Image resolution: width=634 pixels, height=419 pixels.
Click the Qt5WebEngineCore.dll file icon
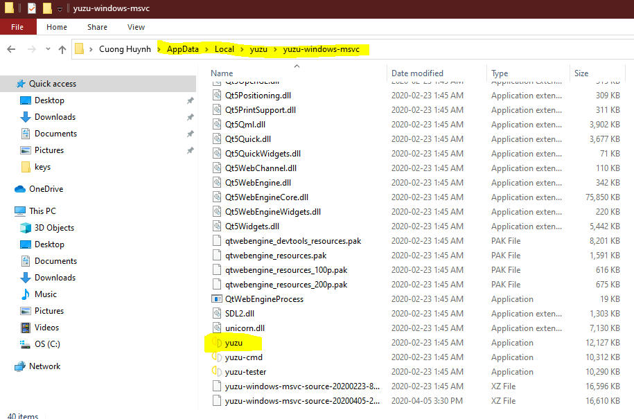(x=217, y=197)
